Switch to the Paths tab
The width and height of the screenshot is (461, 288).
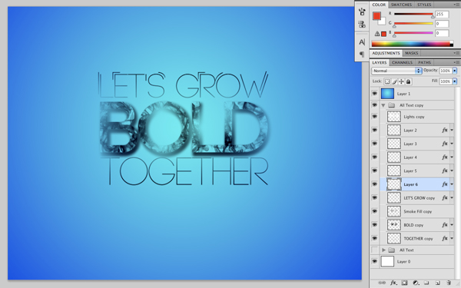pyautogui.click(x=424, y=62)
